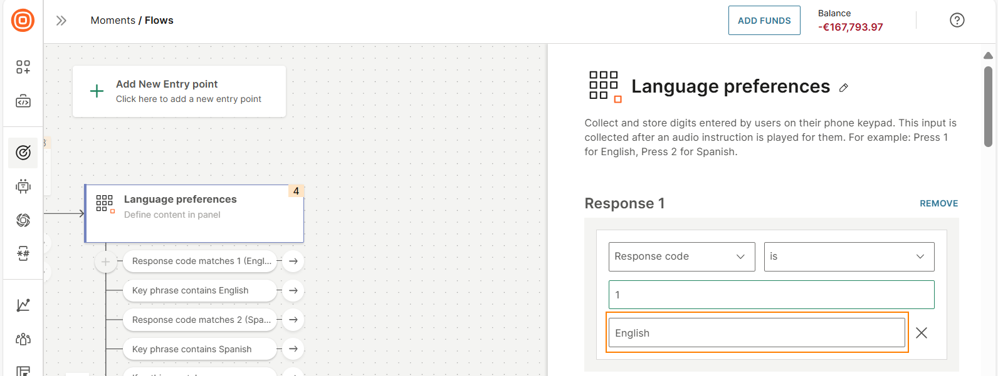Click arrow next to Response code matches 2
This screenshot has height=376, width=998.
(x=293, y=320)
